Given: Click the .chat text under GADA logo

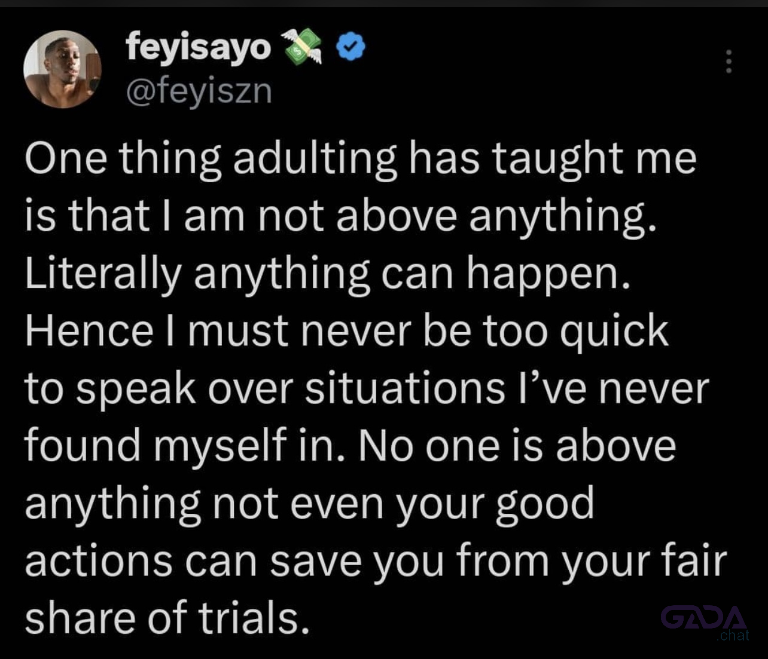Looking at the screenshot, I should (732, 635).
